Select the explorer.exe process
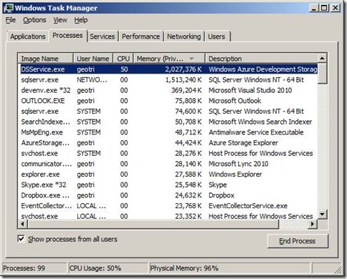This screenshot has height=279, width=347. [x=168, y=175]
